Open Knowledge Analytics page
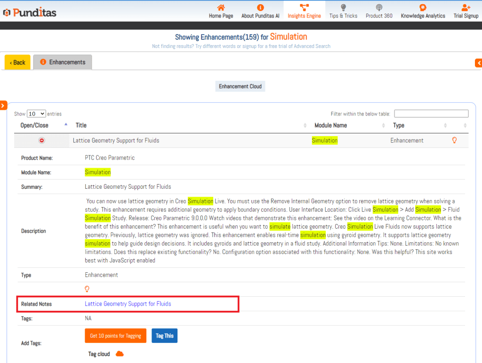This screenshot has width=482, height=363. pyautogui.click(x=423, y=11)
